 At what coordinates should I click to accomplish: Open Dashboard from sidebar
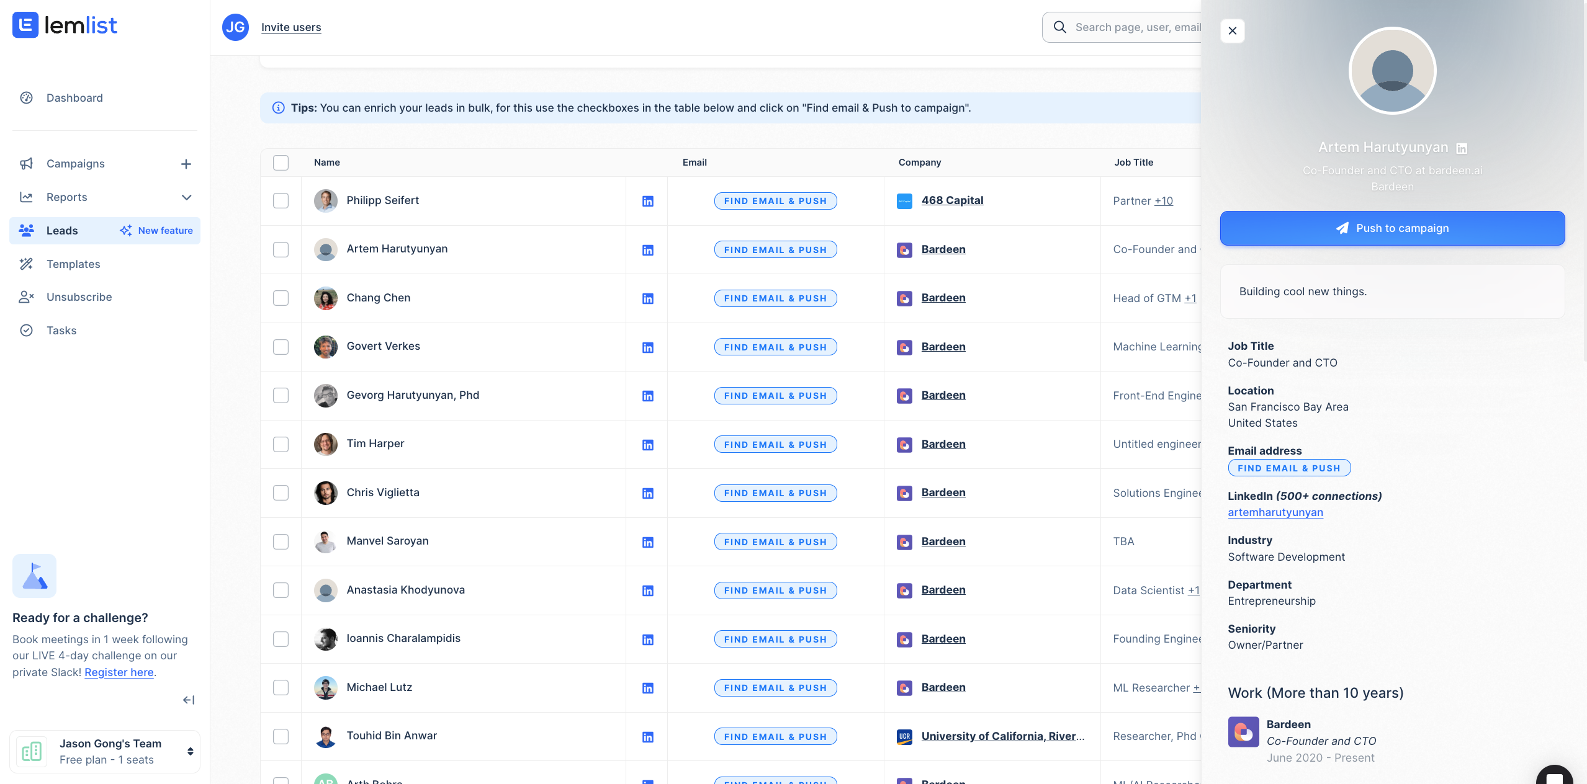pyautogui.click(x=74, y=98)
